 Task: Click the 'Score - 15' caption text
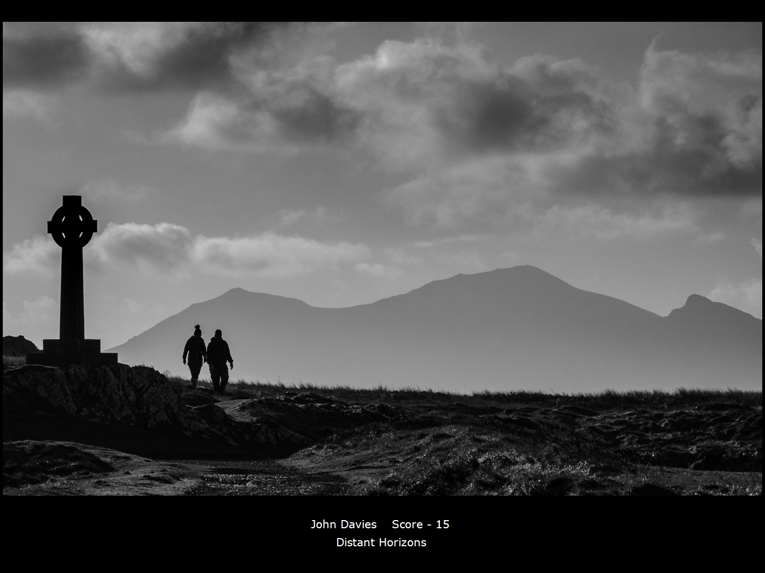pos(421,524)
